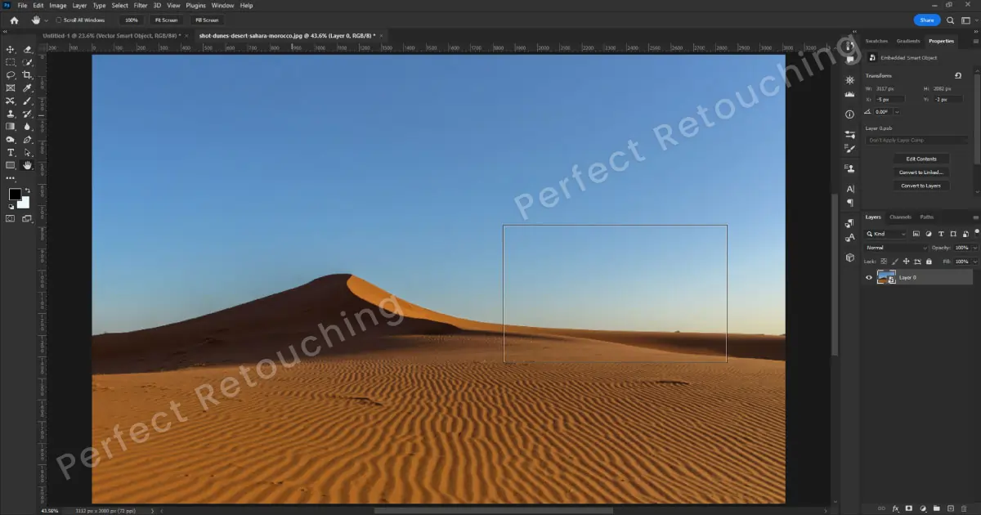Open the Filter menu
Screen dimensions: 981x515
coord(141,6)
